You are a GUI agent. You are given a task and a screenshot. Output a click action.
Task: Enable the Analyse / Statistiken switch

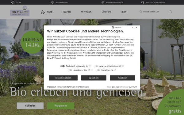tap(96, 66)
